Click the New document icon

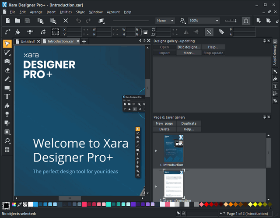click(x=8, y=21)
